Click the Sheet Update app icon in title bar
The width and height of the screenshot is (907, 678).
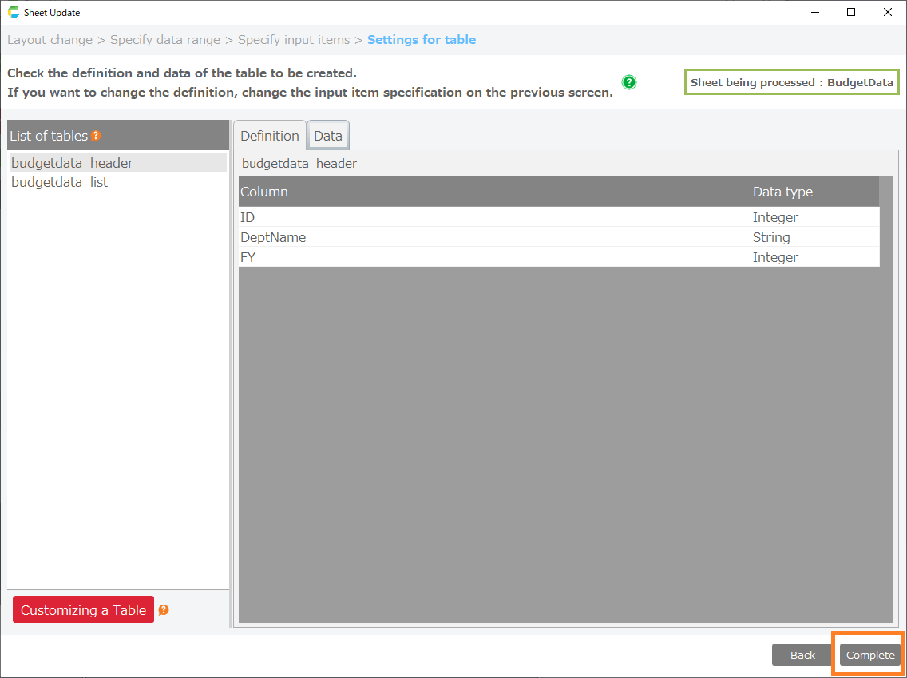click(x=14, y=12)
